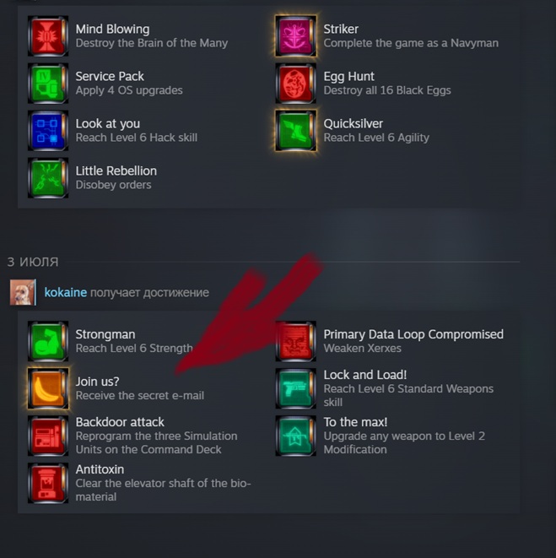Click the orange banana Join us? icon
This screenshot has width=556, height=558.
(48, 388)
